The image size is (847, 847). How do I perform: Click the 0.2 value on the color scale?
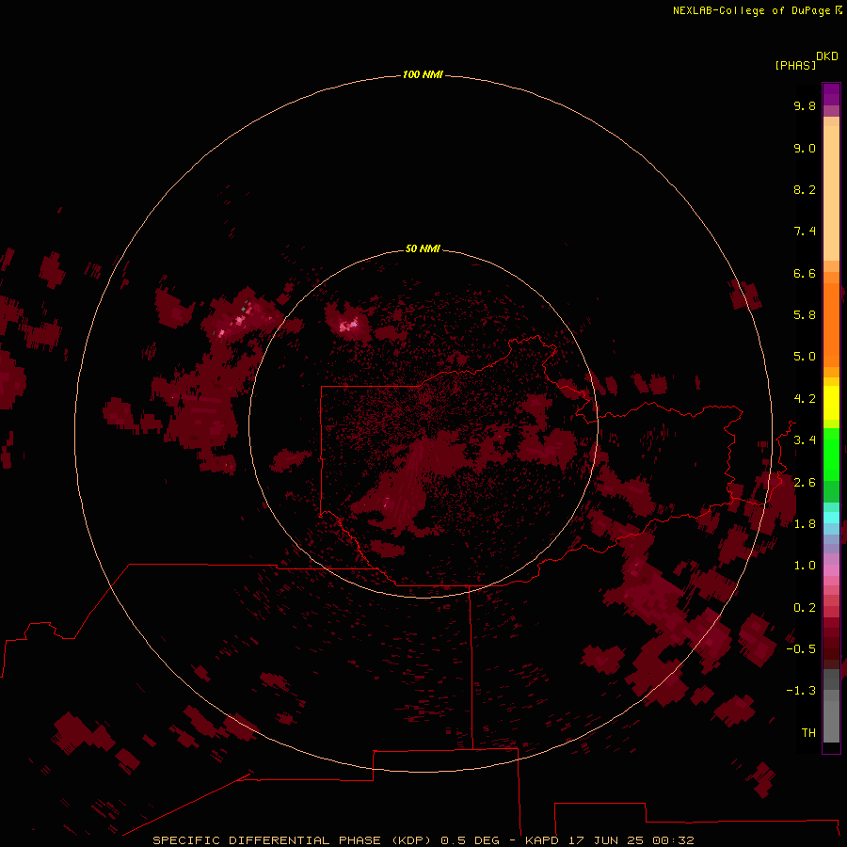pyautogui.click(x=805, y=608)
